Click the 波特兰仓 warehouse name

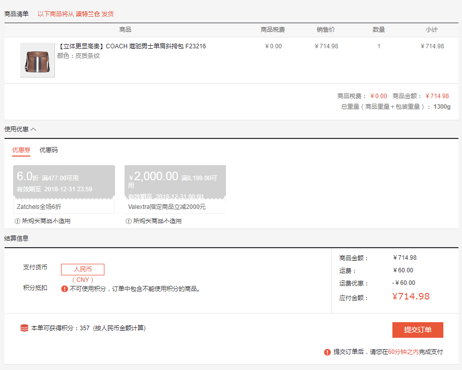(88, 14)
